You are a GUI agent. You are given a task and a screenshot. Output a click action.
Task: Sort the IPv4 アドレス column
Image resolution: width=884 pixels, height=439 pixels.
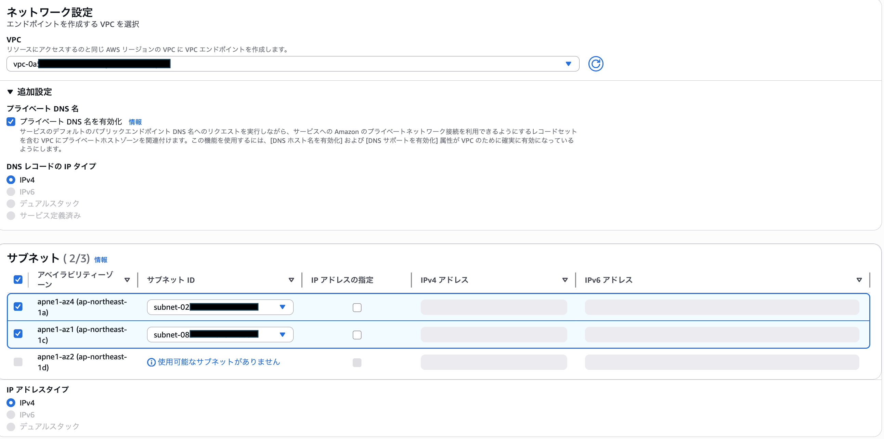[564, 280]
